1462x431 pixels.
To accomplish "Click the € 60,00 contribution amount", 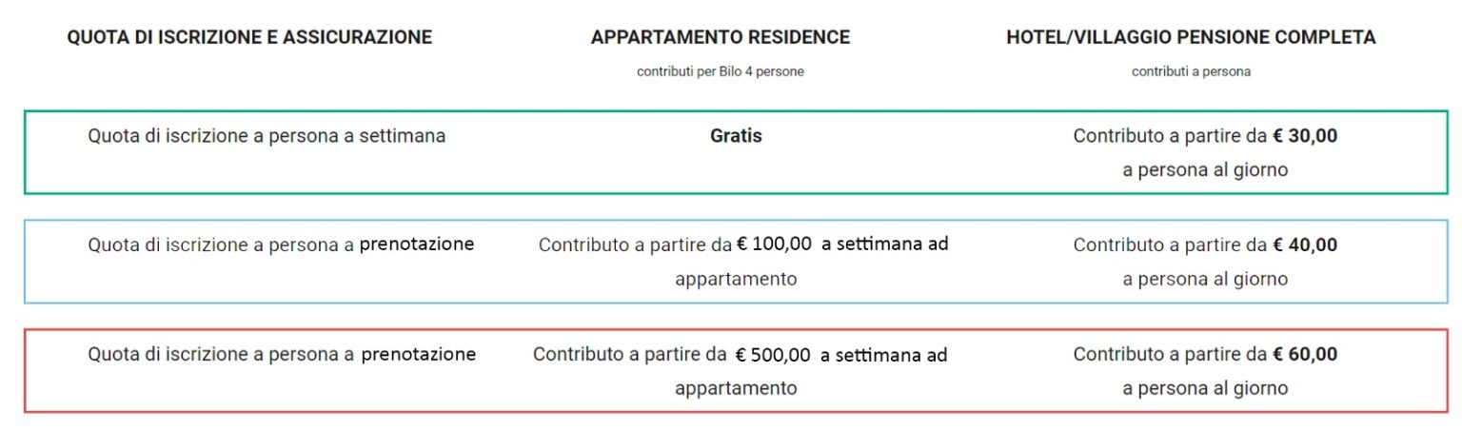I will pyautogui.click(x=1305, y=355).
